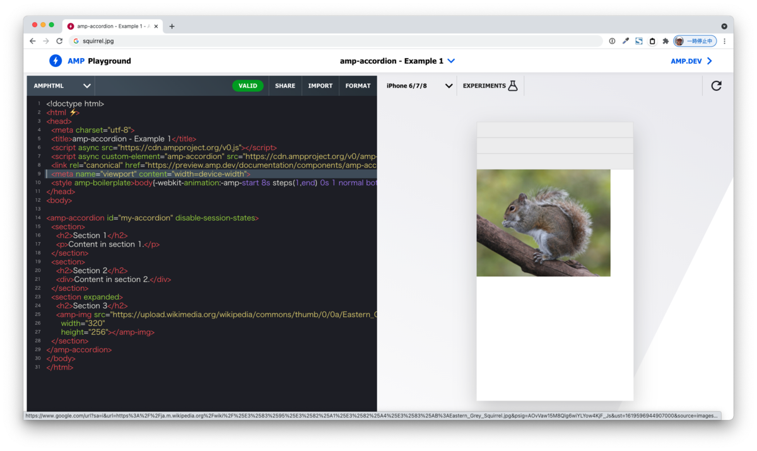Click the <h2>Section 1</h2> code line
Screen dimensions: 757x451
click(x=91, y=235)
